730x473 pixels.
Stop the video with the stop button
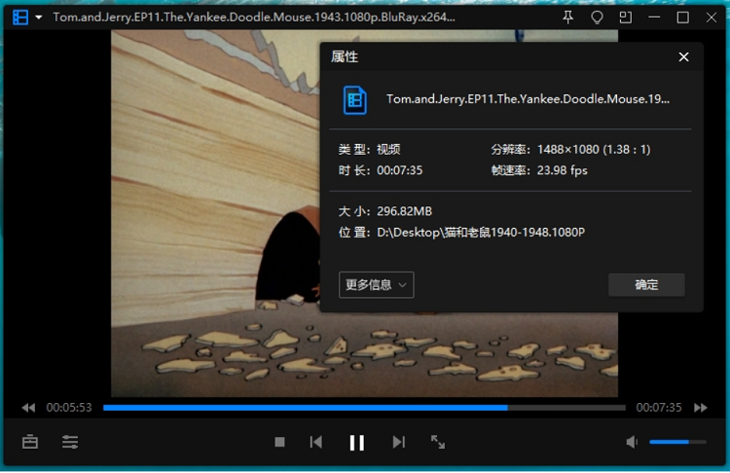280,442
